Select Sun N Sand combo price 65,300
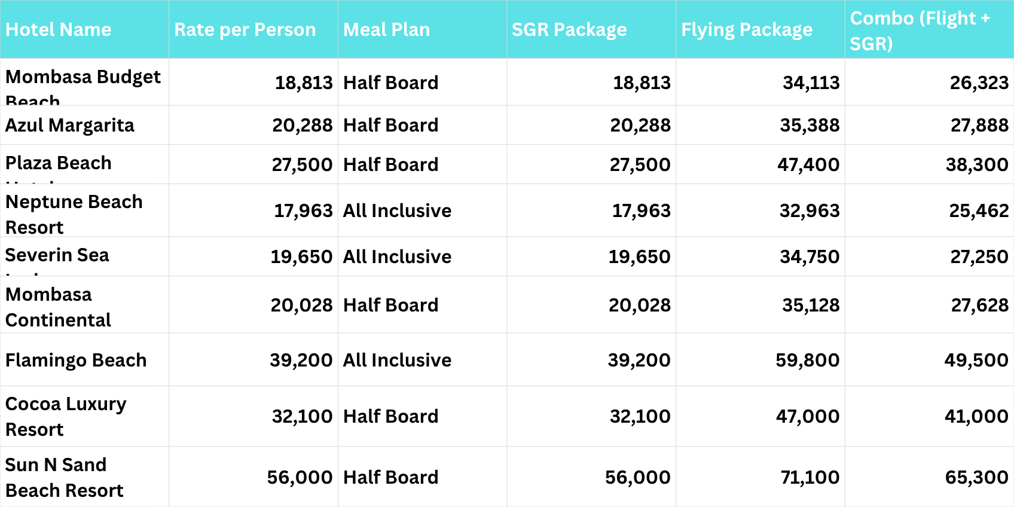The image size is (1014, 507). 976,478
